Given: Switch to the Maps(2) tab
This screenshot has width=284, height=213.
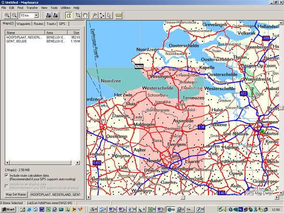Looking at the screenshot, I should [8, 24].
